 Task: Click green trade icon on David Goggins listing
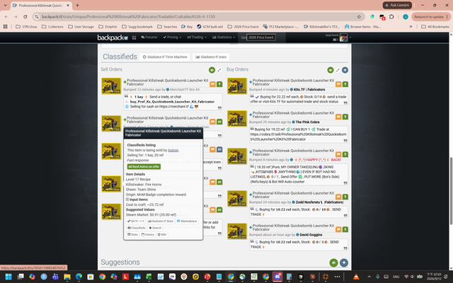tap(345, 229)
